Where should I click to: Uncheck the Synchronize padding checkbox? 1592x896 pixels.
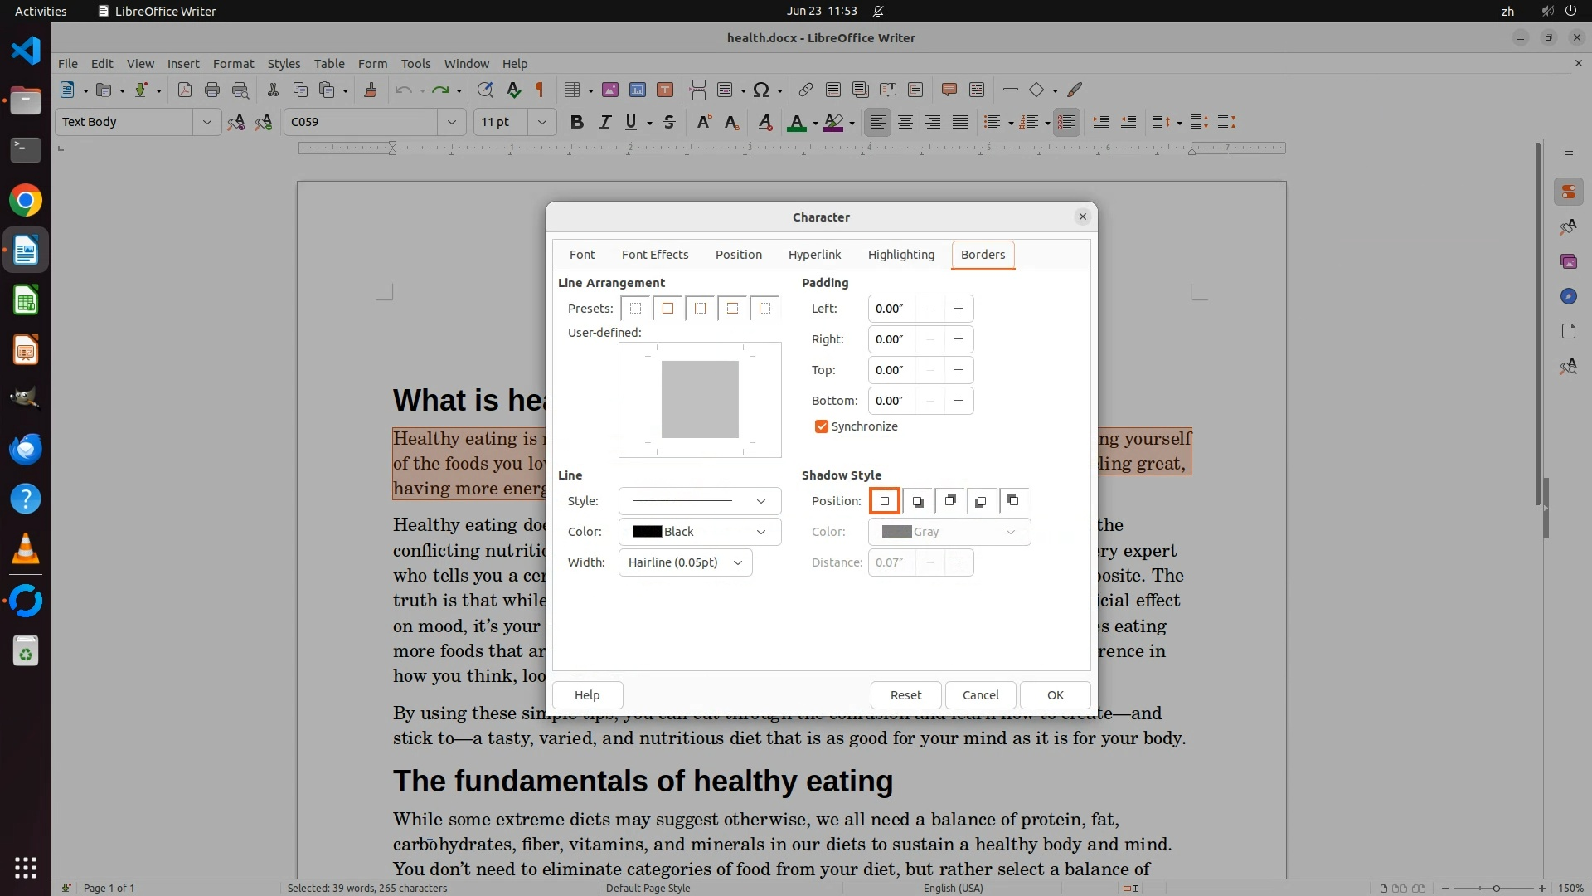click(821, 426)
